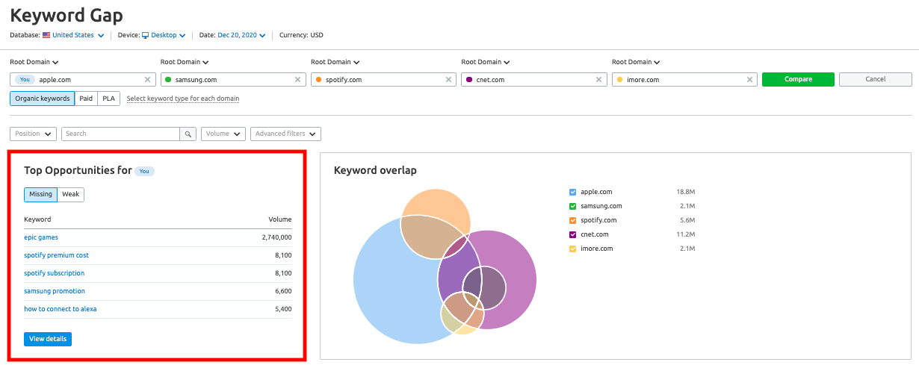Remove samsung.com using its X icon
This screenshot has height=365, width=919.
pyautogui.click(x=297, y=79)
